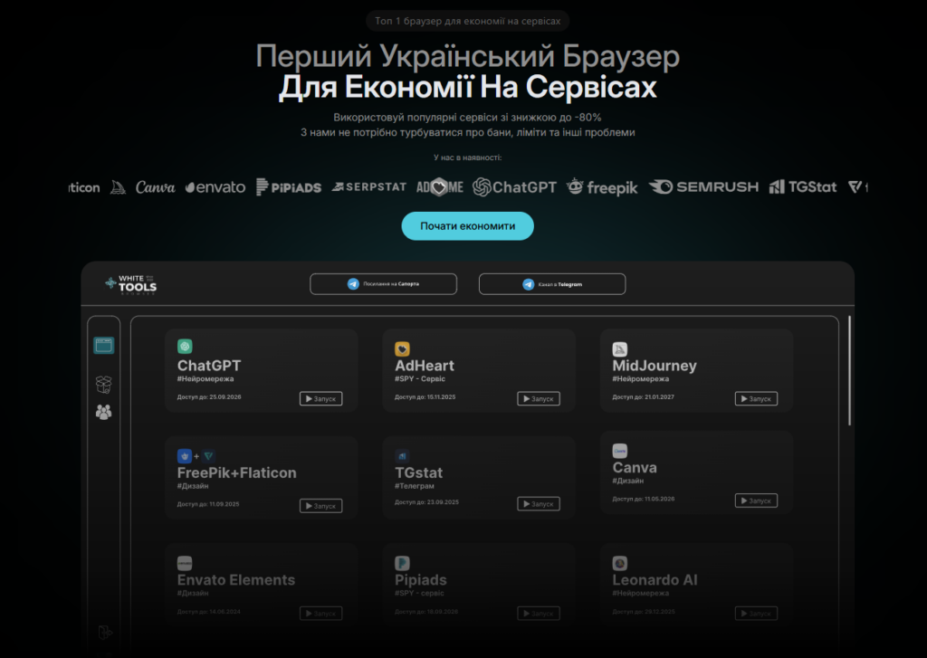Screen dimensions: 927x658
Task: Launch TGstat with its Запуск button
Action: 539,504
